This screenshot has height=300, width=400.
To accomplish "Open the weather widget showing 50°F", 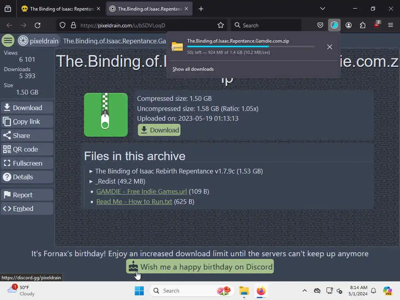I will (21, 291).
